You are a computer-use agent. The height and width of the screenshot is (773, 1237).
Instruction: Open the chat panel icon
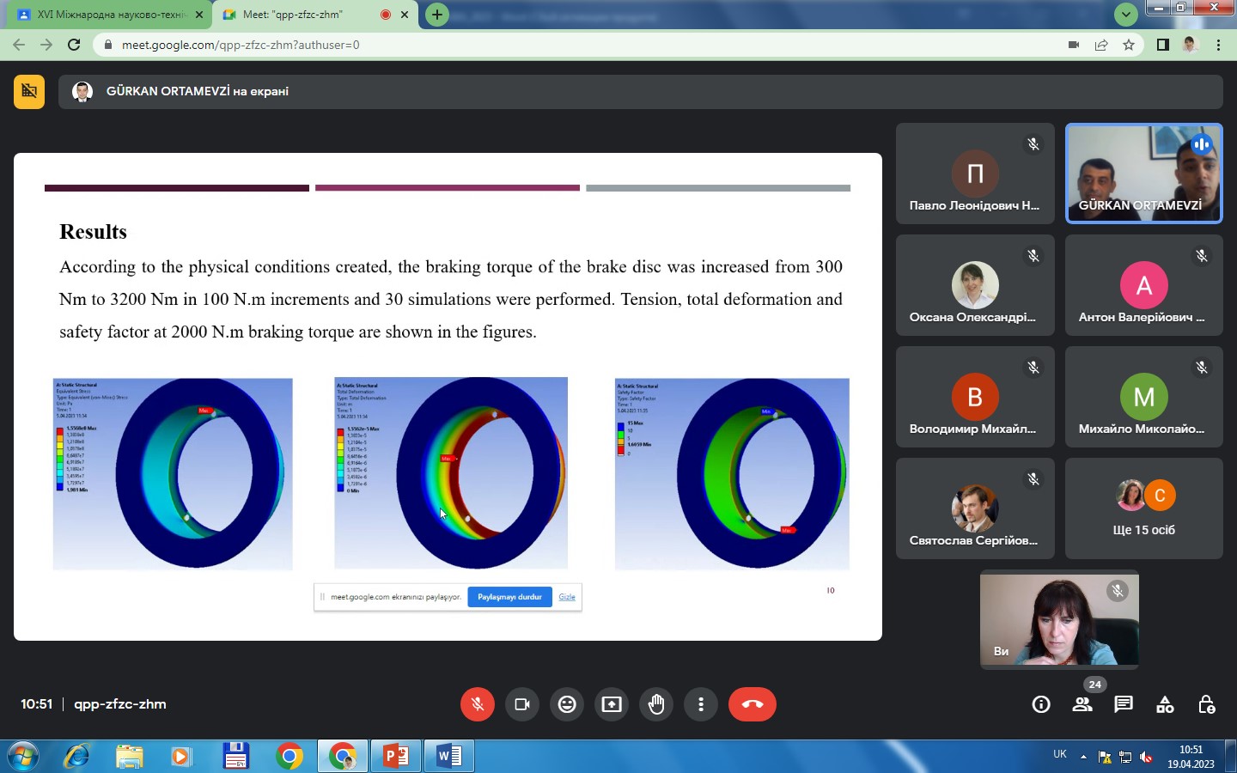pyautogui.click(x=1123, y=704)
